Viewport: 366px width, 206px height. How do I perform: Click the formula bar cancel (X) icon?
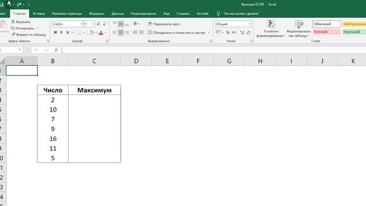coord(36,50)
